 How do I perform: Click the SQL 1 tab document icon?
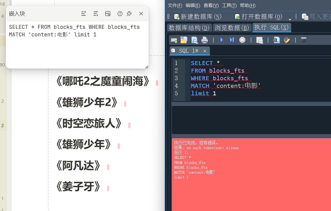tap(173, 51)
